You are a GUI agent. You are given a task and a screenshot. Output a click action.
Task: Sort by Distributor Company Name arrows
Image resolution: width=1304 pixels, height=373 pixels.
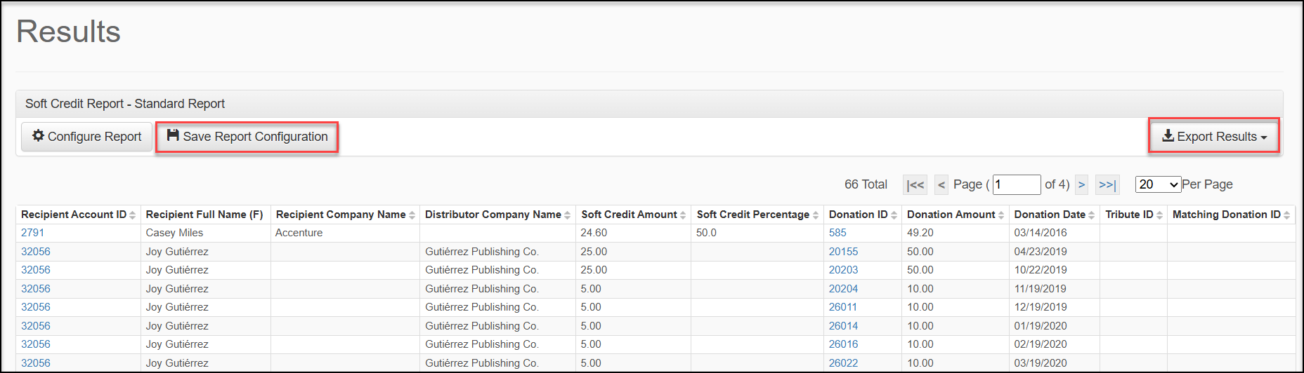click(567, 215)
